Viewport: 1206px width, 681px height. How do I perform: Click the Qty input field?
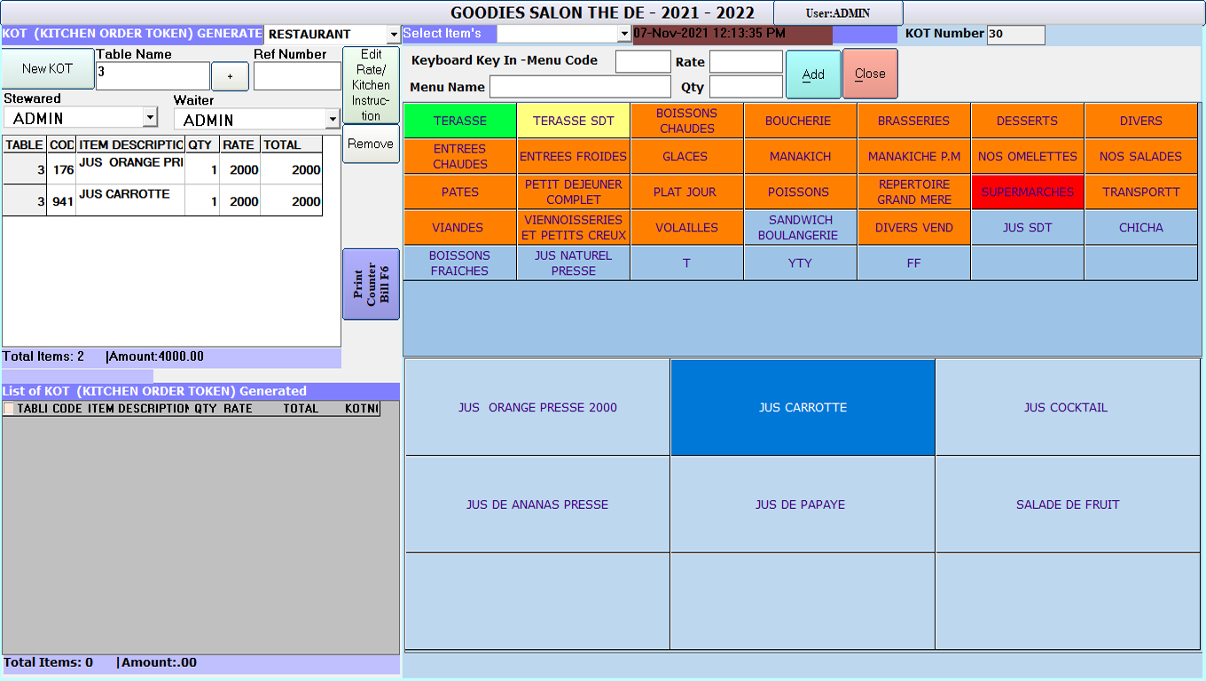pos(746,87)
